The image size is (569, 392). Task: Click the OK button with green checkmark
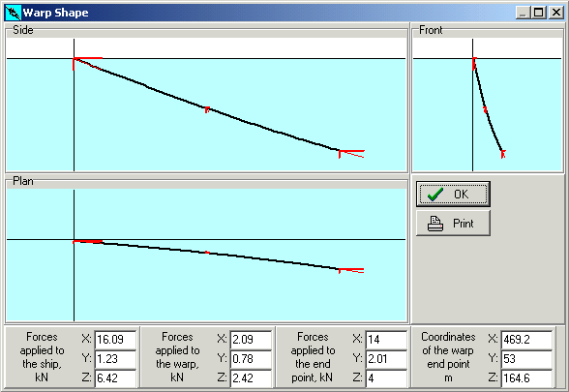point(453,195)
